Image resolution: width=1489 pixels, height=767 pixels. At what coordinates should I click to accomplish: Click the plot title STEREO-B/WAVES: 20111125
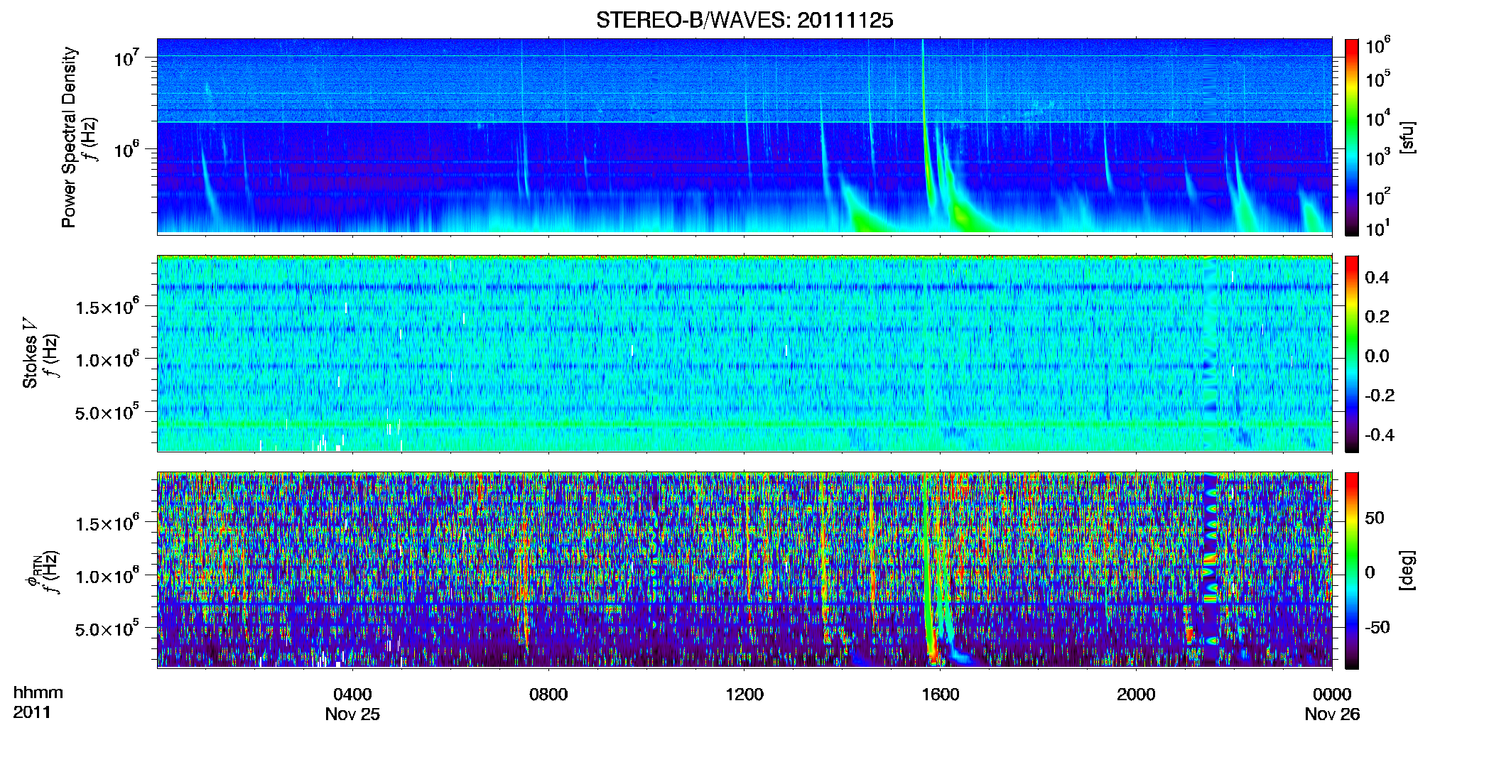coord(744,20)
